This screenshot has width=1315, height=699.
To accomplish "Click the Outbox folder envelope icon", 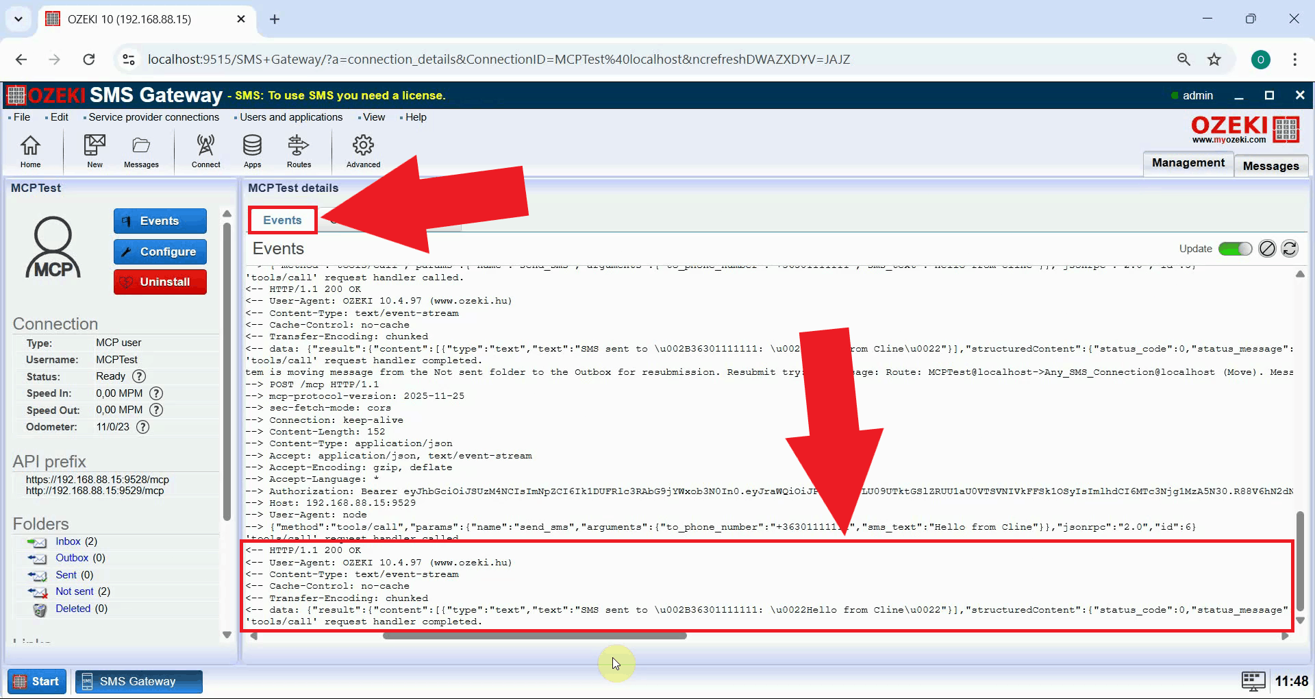I will 37,559.
